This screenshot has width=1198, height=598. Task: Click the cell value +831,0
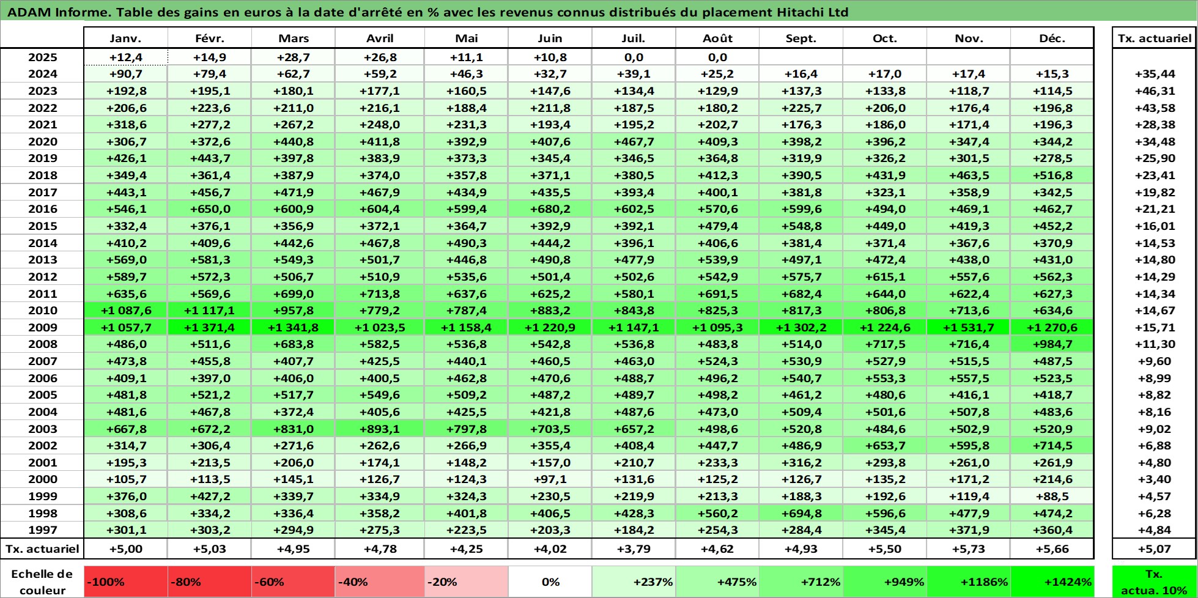(294, 429)
